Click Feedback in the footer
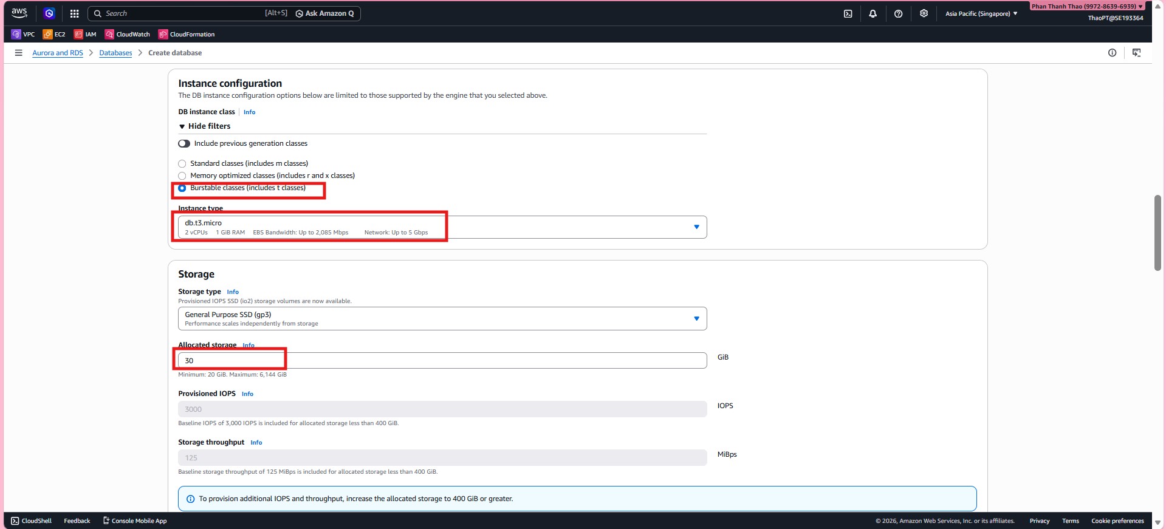This screenshot has width=1166, height=529. tap(77, 520)
